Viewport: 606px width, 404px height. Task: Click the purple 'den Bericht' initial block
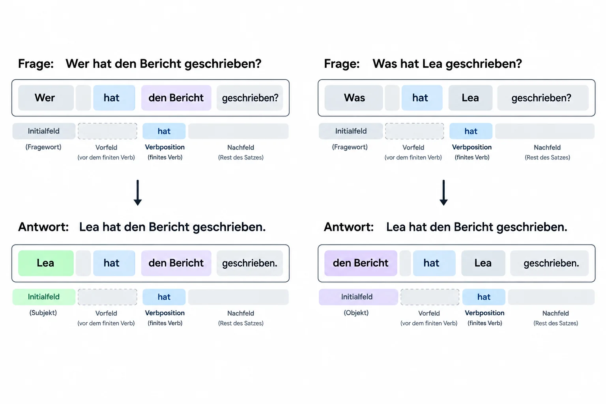tap(361, 263)
